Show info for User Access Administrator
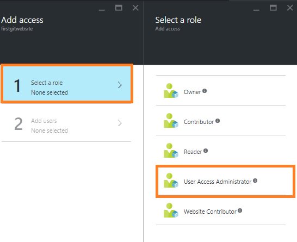Image resolution: width=297 pixels, height=242 pixels. [255, 181]
